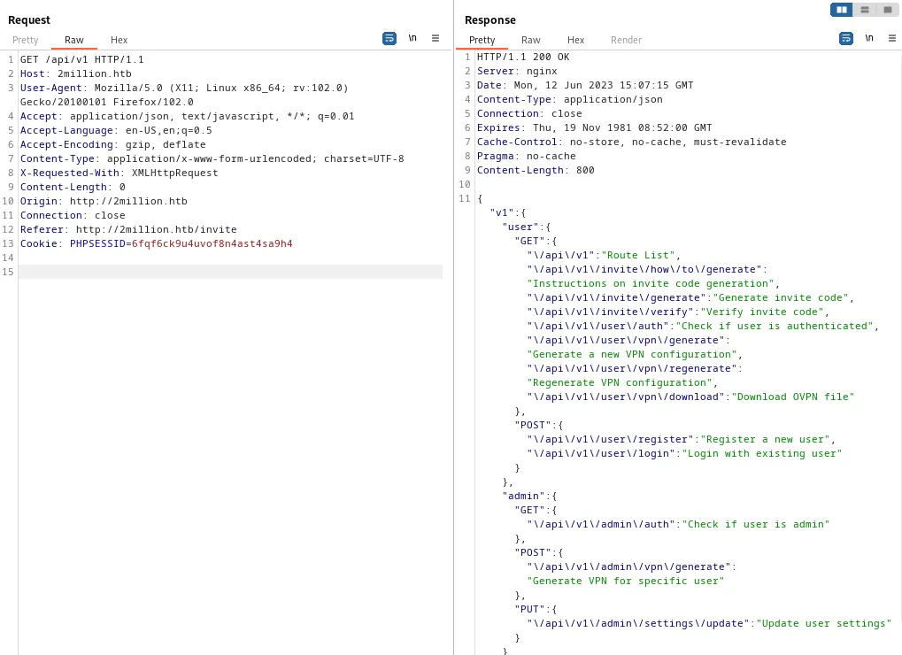Click the Accept-Language header line
The width and height of the screenshot is (902, 655).
116,130
